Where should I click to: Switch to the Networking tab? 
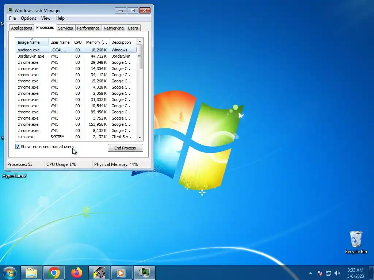pos(114,28)
